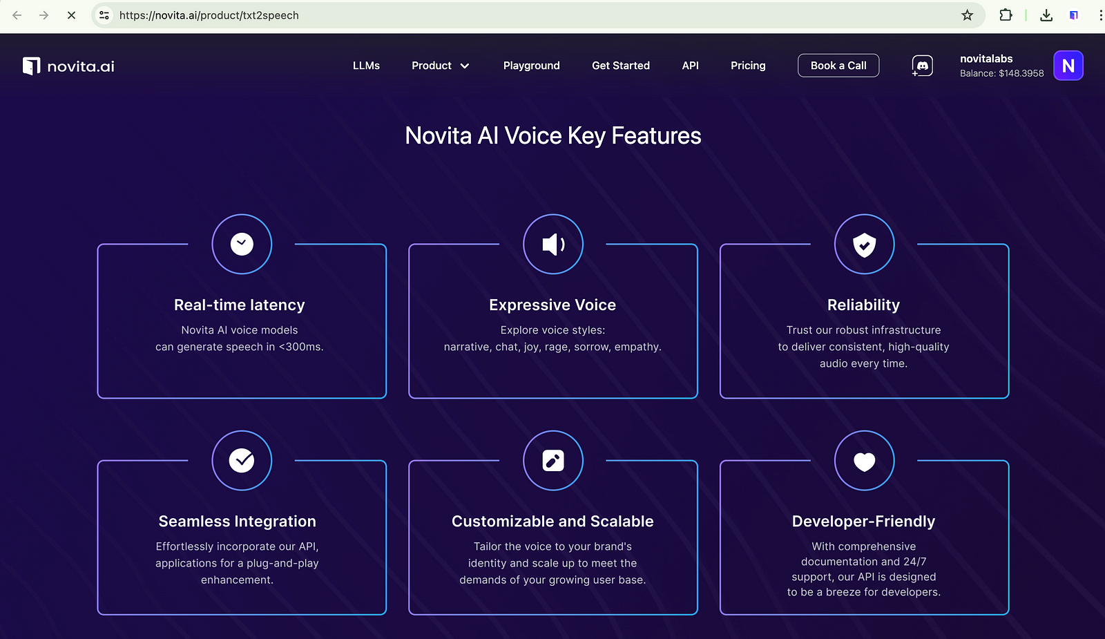Click text 'support, our API is designed'
The width and height of the screenshot is (1105, 639).
click(864, 577)
